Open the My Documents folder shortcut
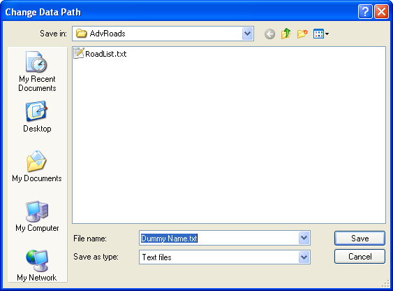 point(37,166)
